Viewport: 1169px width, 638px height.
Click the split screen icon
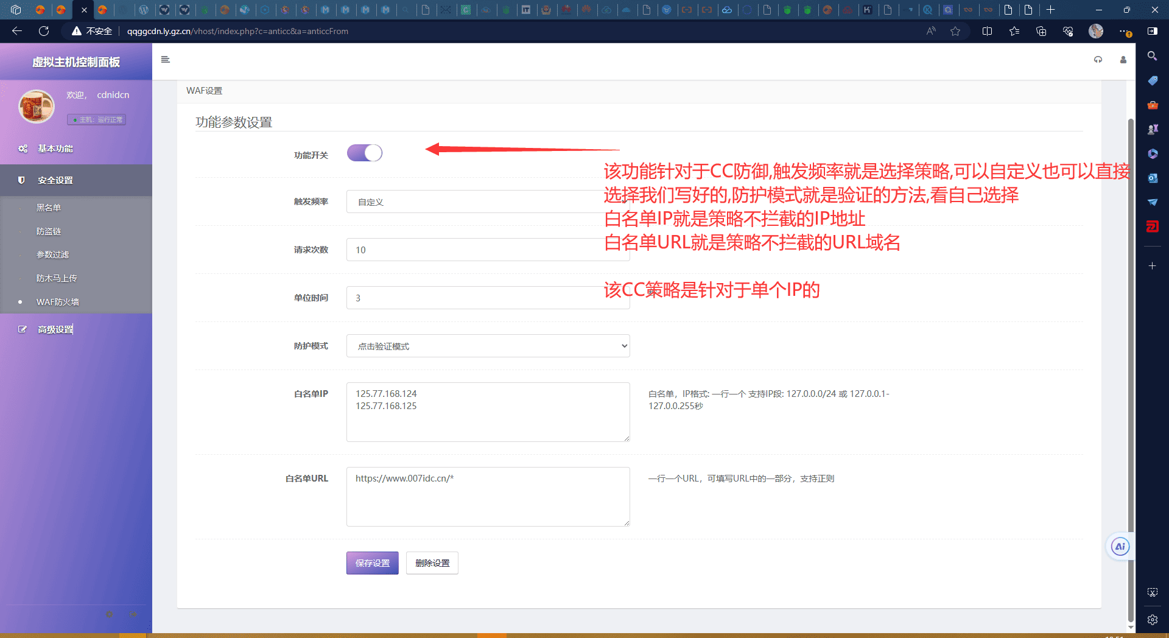987,31
